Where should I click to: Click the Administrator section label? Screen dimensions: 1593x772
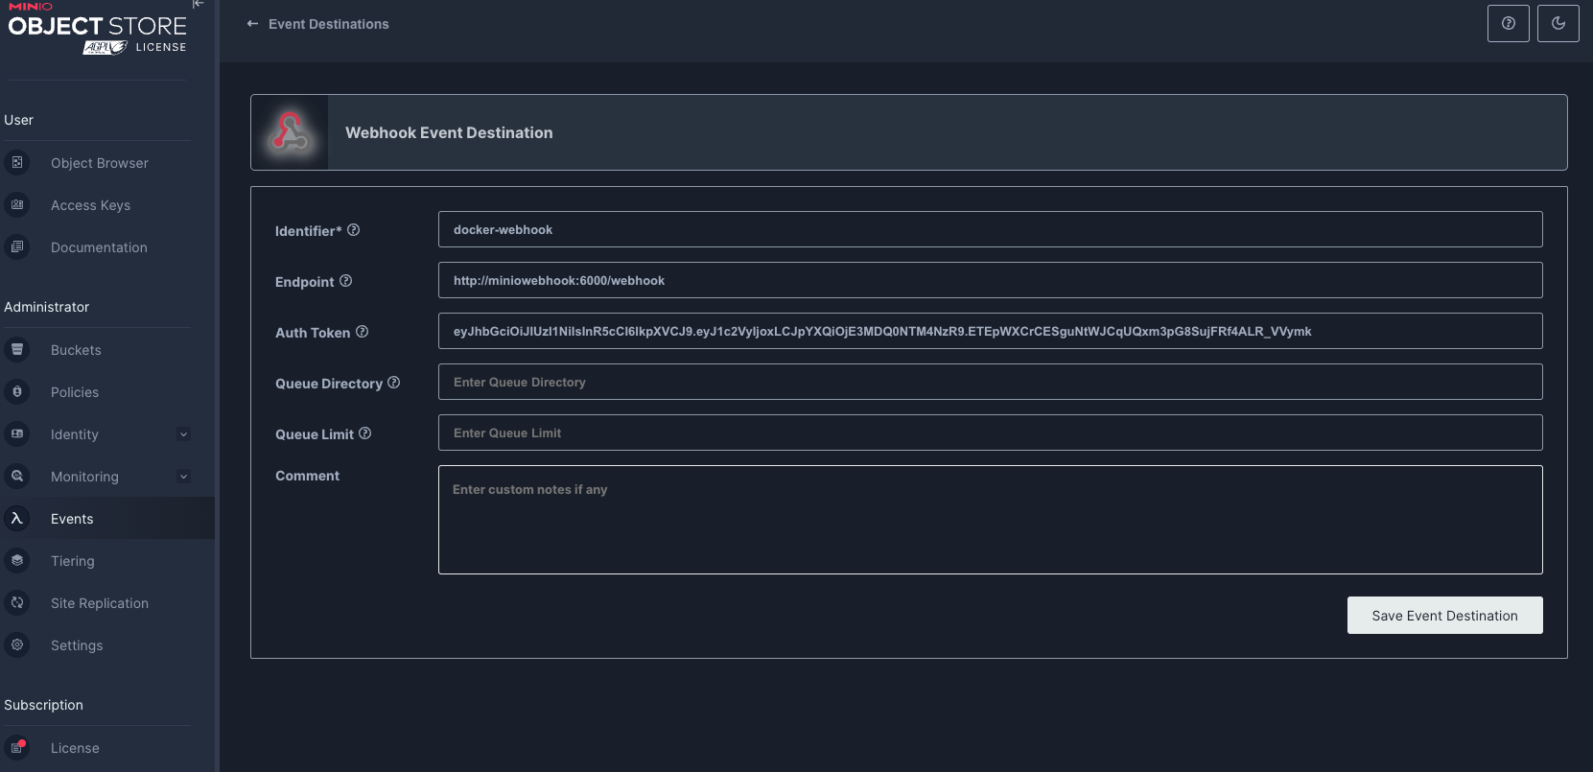(x=46, y=307)
